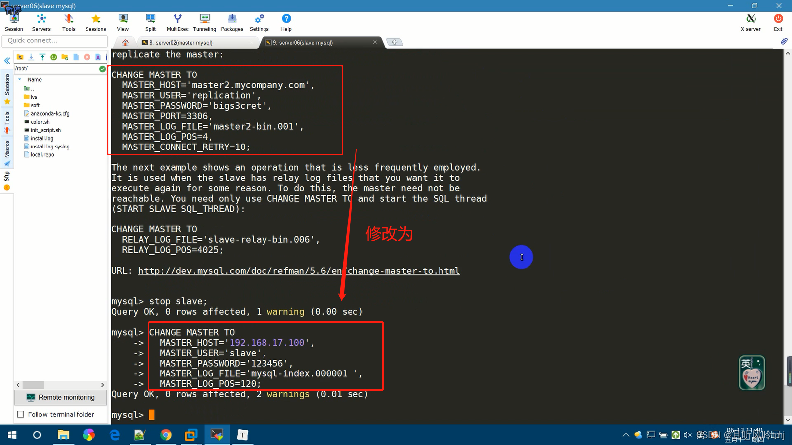Open Cortana search circle on taskbar

(37, 435)
